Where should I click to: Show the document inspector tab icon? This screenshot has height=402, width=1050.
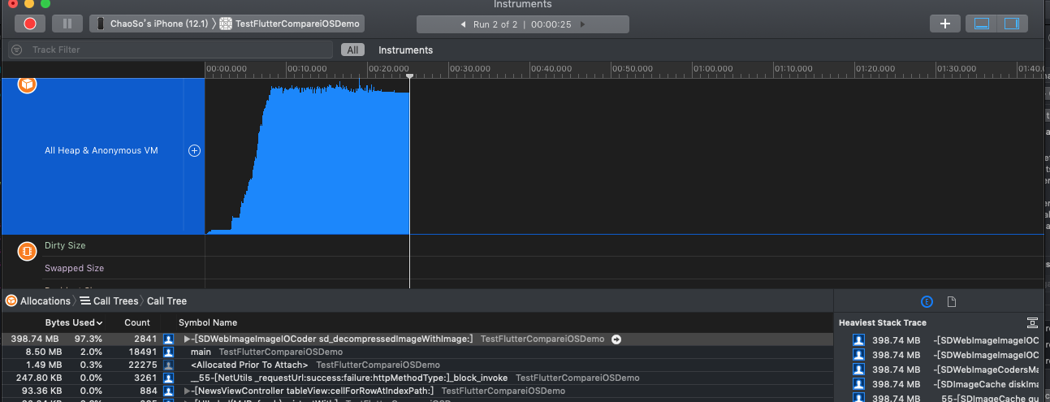(952, 301)
